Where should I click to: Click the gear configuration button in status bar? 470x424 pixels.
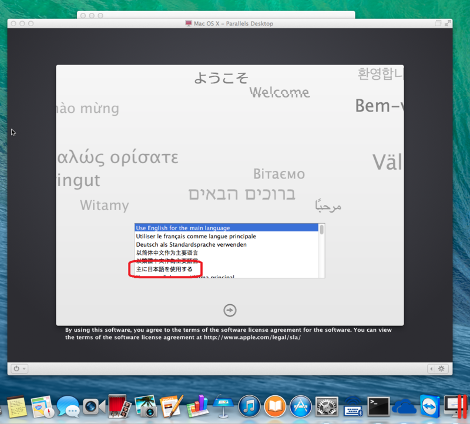pos(442,369)
